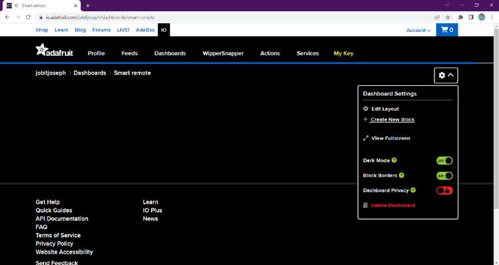Reload the page with the refresh icon
Screen dimensions: 499x265
tap(28, 17)
